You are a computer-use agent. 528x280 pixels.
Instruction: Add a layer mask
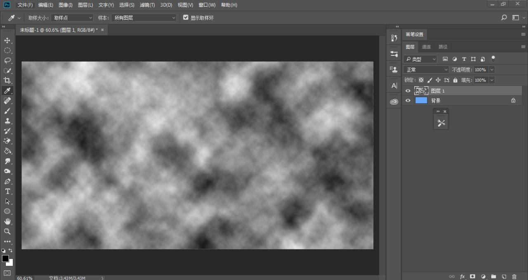pos(473,276)
